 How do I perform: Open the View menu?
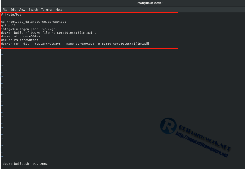click(x=22, y=10)
